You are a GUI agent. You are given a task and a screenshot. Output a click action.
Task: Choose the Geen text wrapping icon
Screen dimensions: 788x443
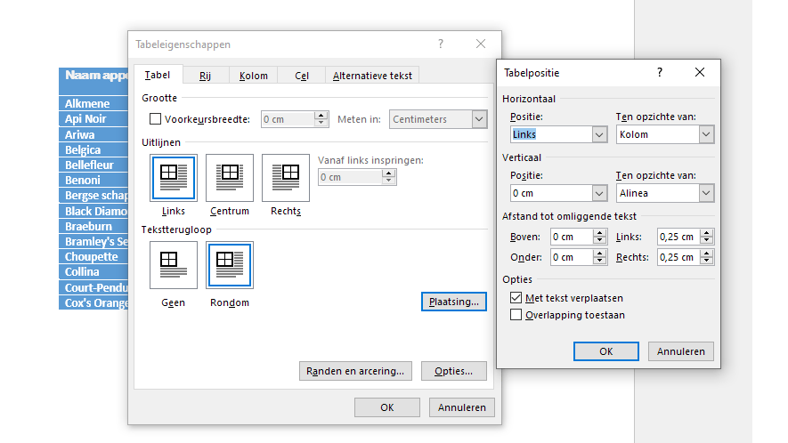(174, 265)
